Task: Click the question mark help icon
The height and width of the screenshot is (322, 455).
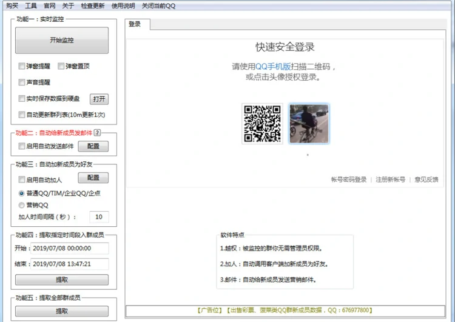Action: (x=98, y=133)
